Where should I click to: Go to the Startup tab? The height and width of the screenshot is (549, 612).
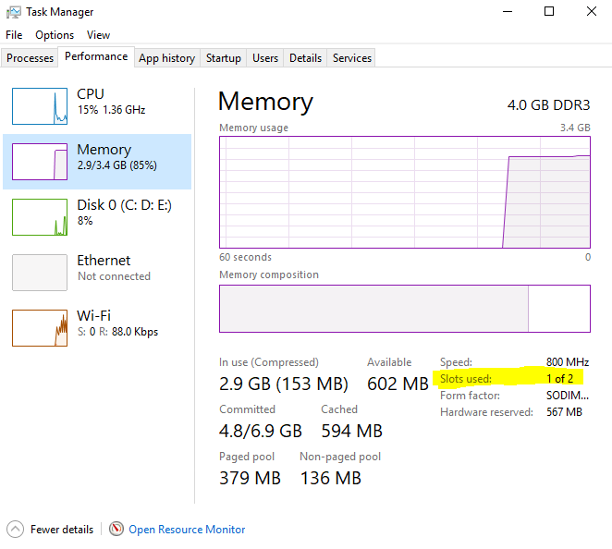coord(223,58)
